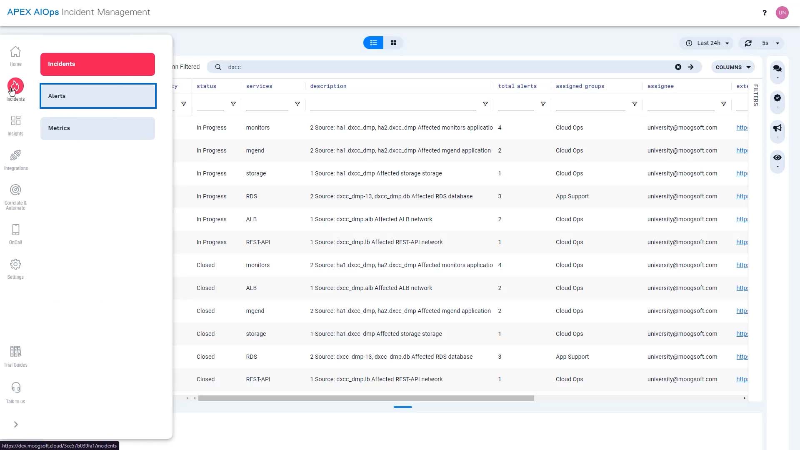This screenshot has height=450, width=800.
Task: Click the services filter input field
Action: tap(267, 104)
